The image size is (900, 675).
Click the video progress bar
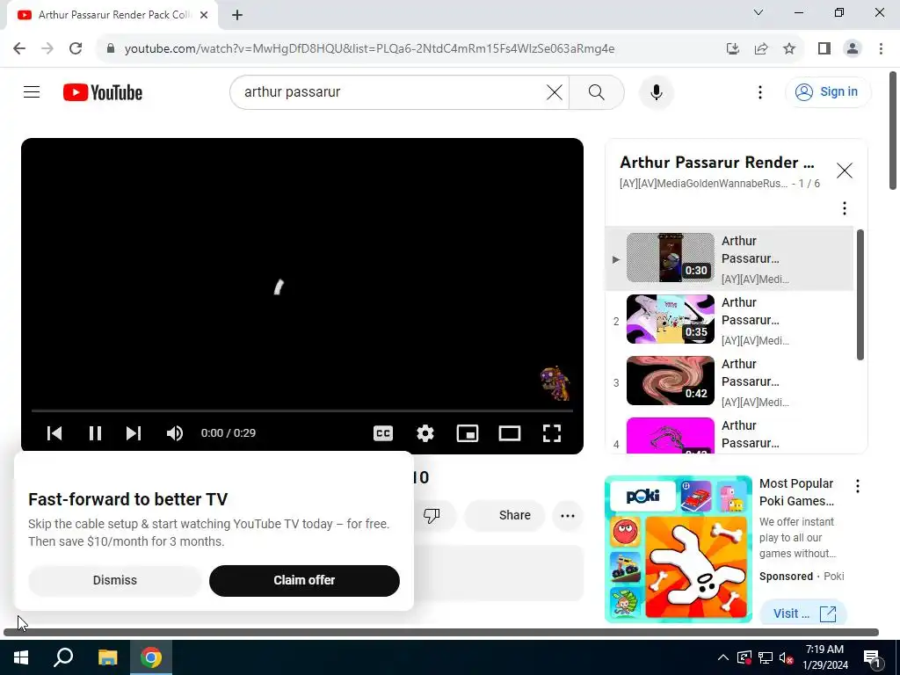pyautogui.click(x=302, y=411)
